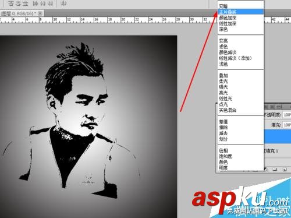Image resolution: width=291 pixels, height=218 pixels.
Task: Choose 减去 blend mode
Action: click(240, 133)
